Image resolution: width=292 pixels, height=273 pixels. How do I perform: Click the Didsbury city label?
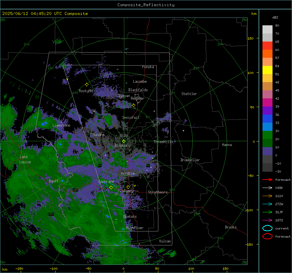pos(123,145)
